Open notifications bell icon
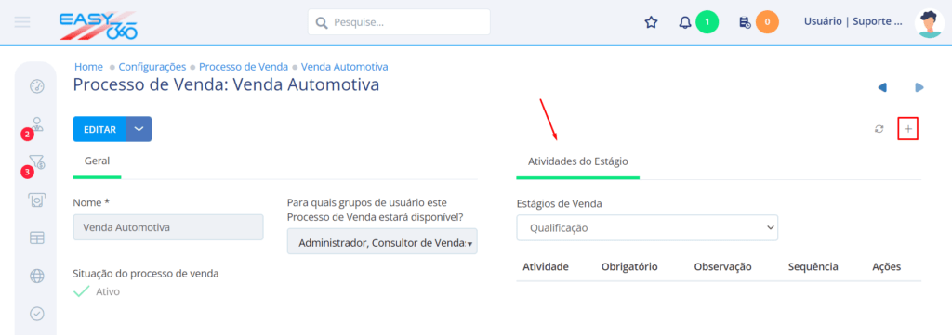 pos(685,22)
